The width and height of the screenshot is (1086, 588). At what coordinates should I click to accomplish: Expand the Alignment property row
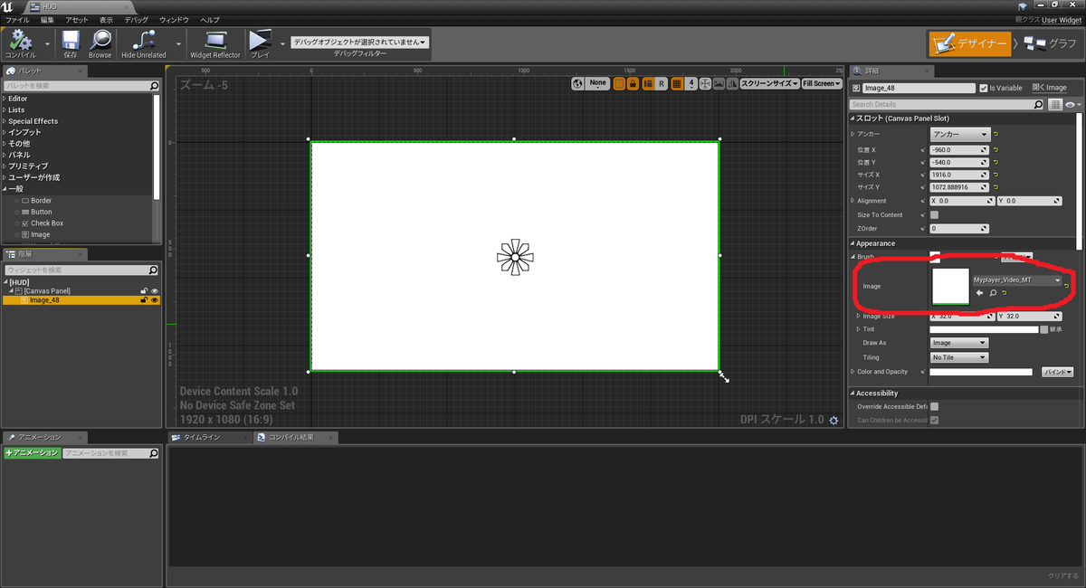pos(853,201)
